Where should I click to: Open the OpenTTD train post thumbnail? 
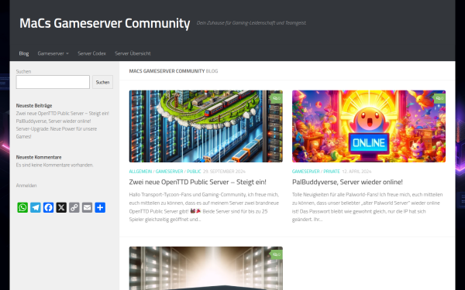[206, 126]
